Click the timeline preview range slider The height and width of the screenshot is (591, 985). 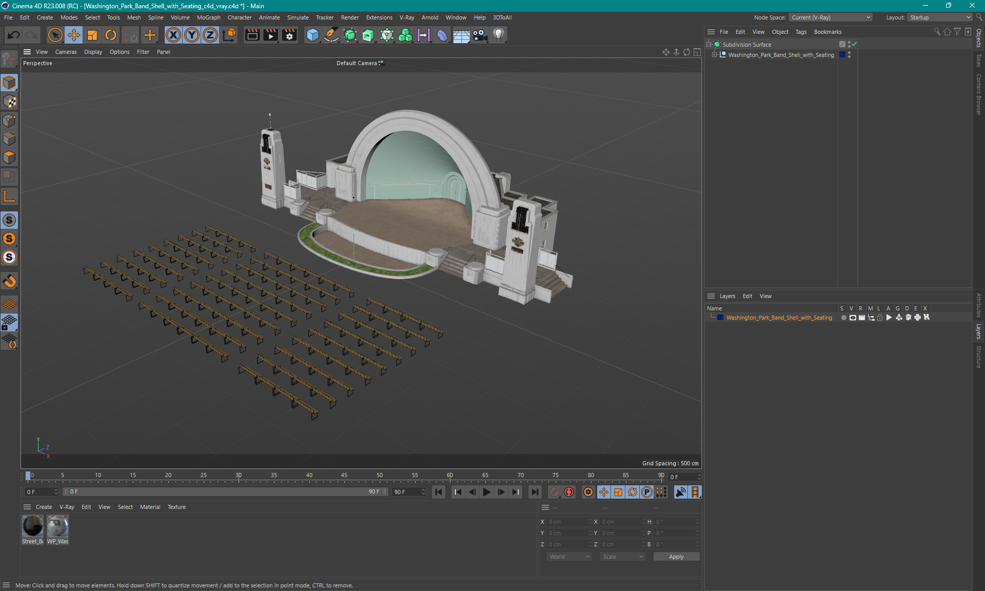tap(225, 491)
